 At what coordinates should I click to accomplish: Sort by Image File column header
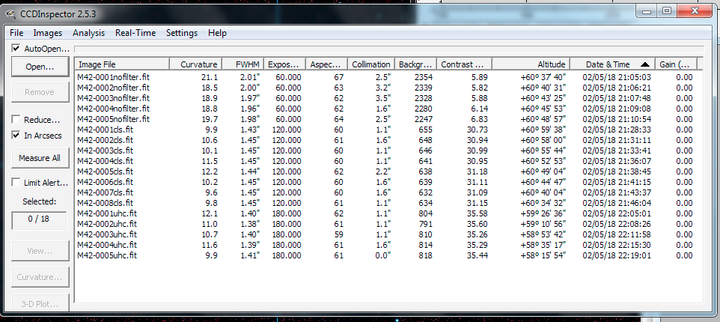(x=122, y=64)
